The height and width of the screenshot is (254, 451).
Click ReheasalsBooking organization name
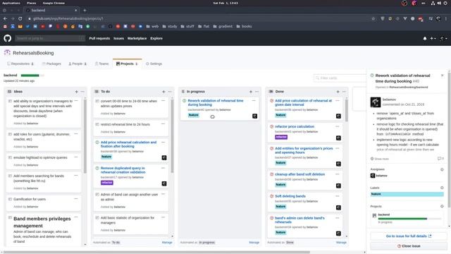coord(33,53)
